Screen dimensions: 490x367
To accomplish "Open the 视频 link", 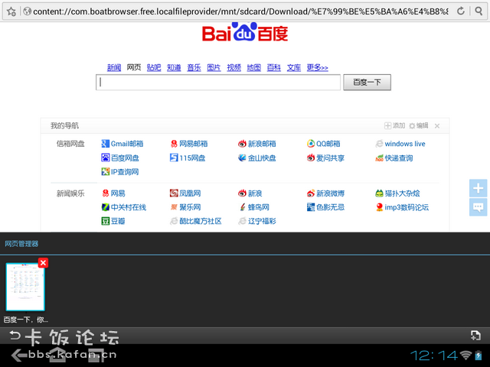I will point(234,67).
